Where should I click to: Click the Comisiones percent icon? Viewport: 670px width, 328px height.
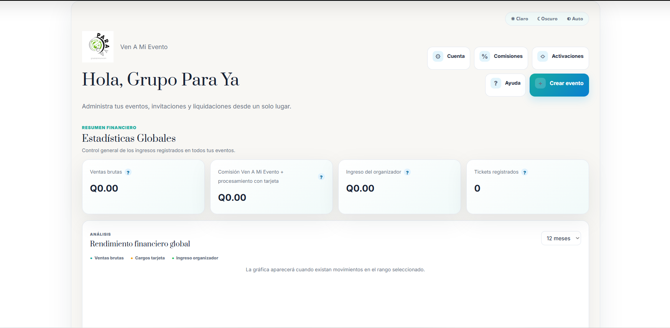coord(485,56)
